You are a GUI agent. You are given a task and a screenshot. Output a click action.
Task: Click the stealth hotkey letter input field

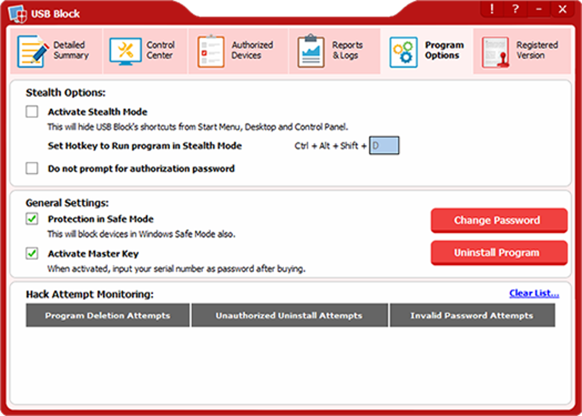coord(384,146)
